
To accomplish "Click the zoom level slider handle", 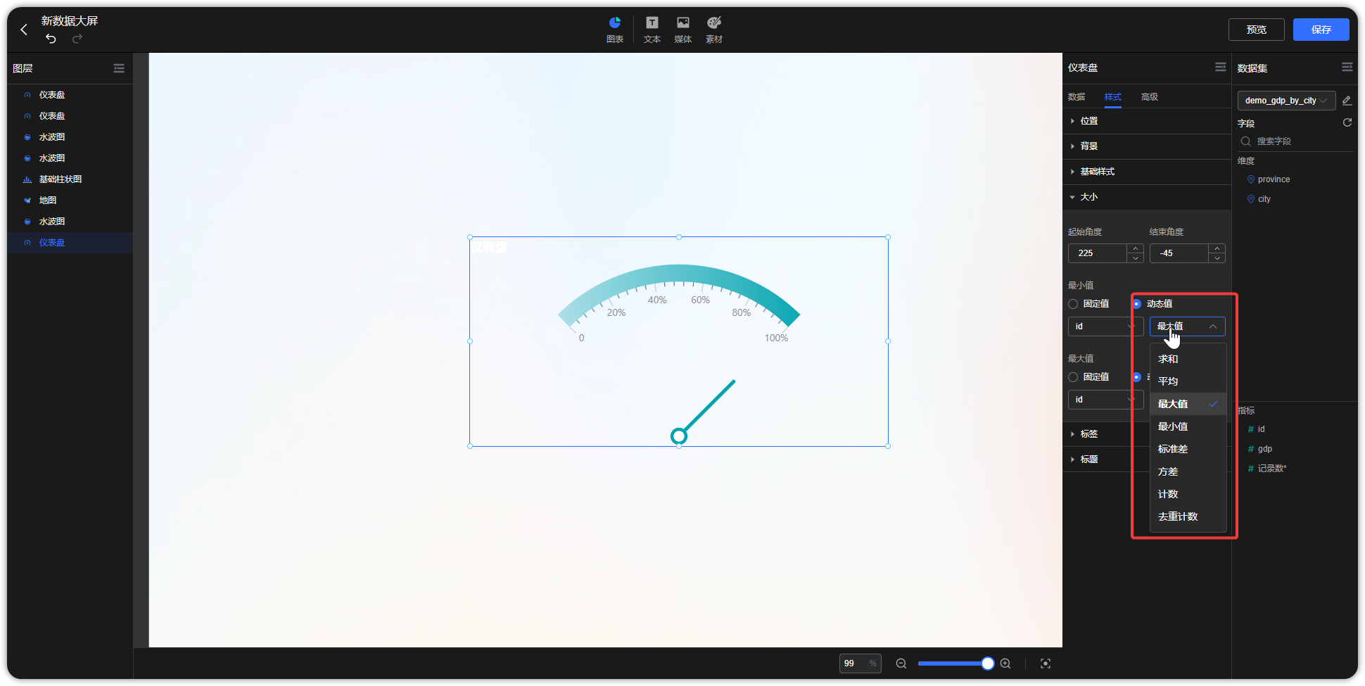I will click(x=988, y=663).
